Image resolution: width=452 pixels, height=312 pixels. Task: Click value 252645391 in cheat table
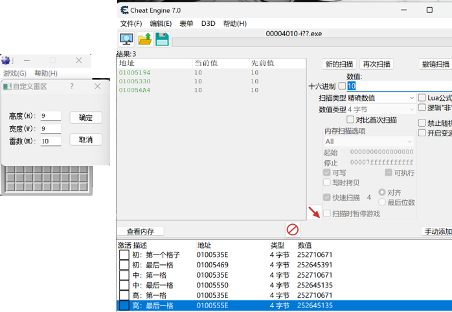pyautogui.click(x=315, y=265)
